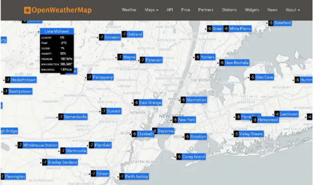Select the New Rochelle city marker
Screen dimensions: 314x185
tap(234, 62)
